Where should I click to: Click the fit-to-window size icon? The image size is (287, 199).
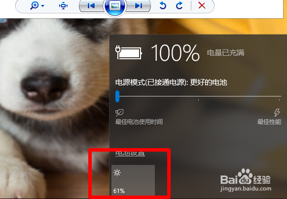pos(63,6)
